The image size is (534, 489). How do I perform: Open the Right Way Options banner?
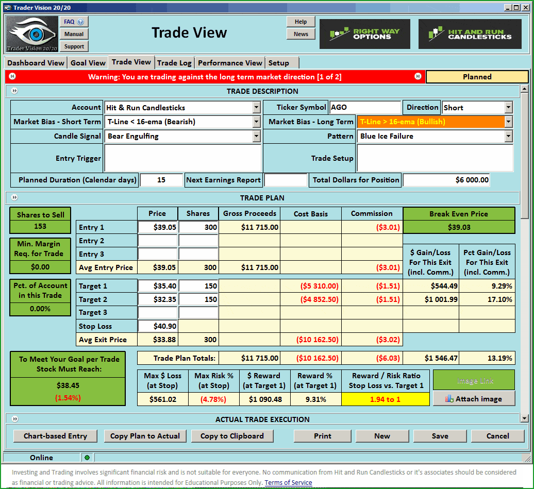click(364, 33)
